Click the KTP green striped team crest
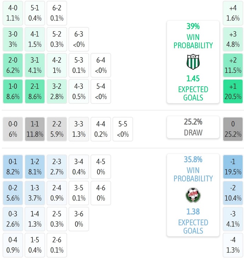The image size is (244, 259). 193,62
